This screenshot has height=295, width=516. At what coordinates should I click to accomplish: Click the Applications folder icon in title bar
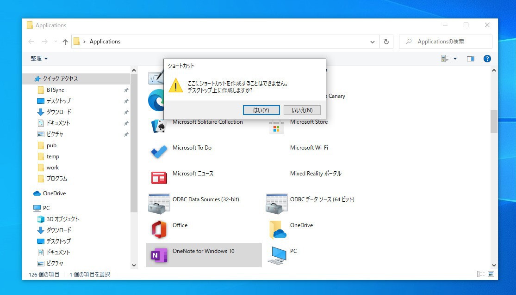pos(30,25)
